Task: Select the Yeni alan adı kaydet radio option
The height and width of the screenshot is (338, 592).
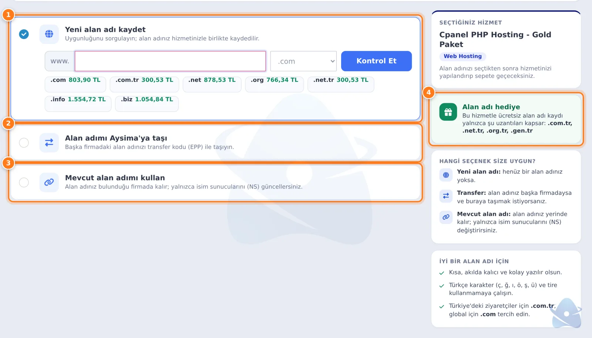Action: point(24,34)
